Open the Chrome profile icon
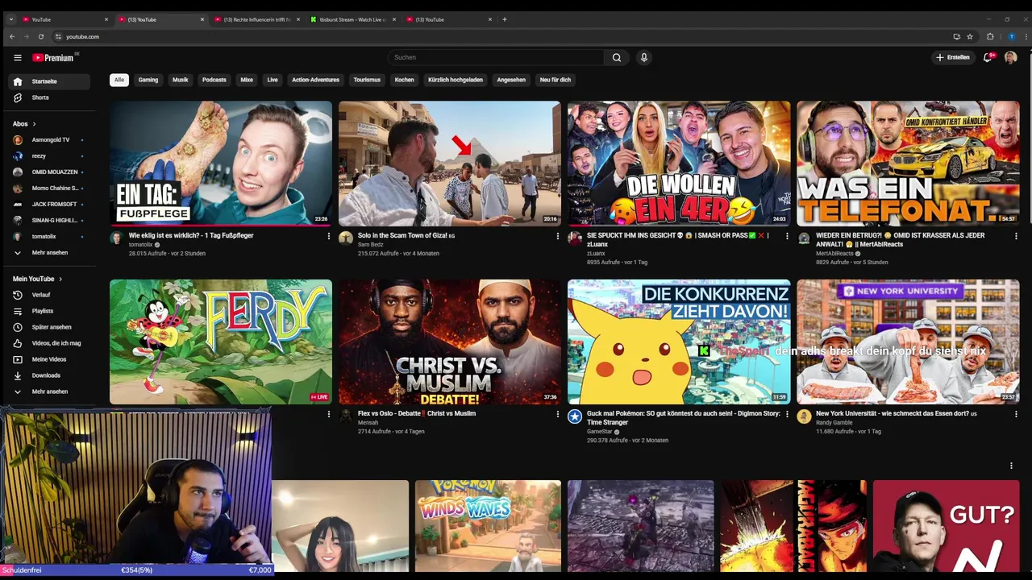Viewport: 1032px width, 580px height. [1011, 36]
